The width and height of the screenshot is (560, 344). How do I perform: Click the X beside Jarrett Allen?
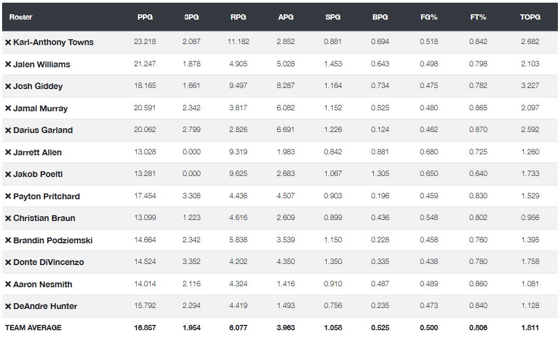(8, 153)
